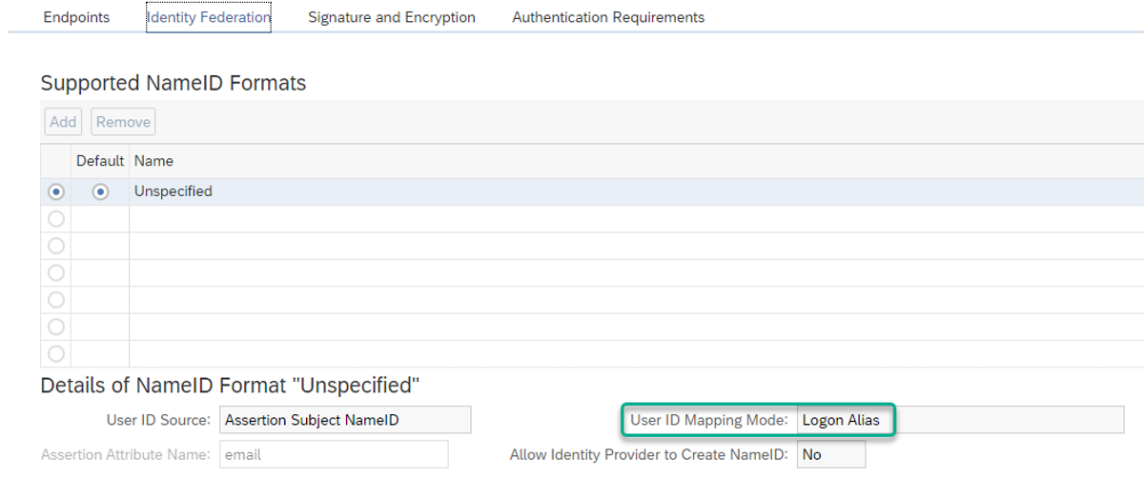Select the Unspecified row radio button

[56, 191]
